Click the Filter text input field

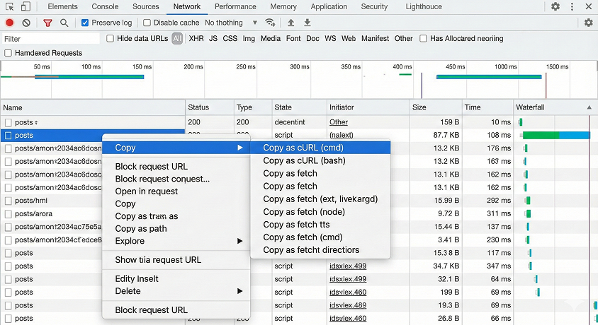click(50, 39)
